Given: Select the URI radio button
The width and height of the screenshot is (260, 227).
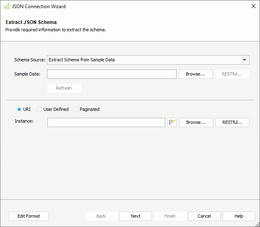Looking at the screenshot, I should [x=19, y=109].
